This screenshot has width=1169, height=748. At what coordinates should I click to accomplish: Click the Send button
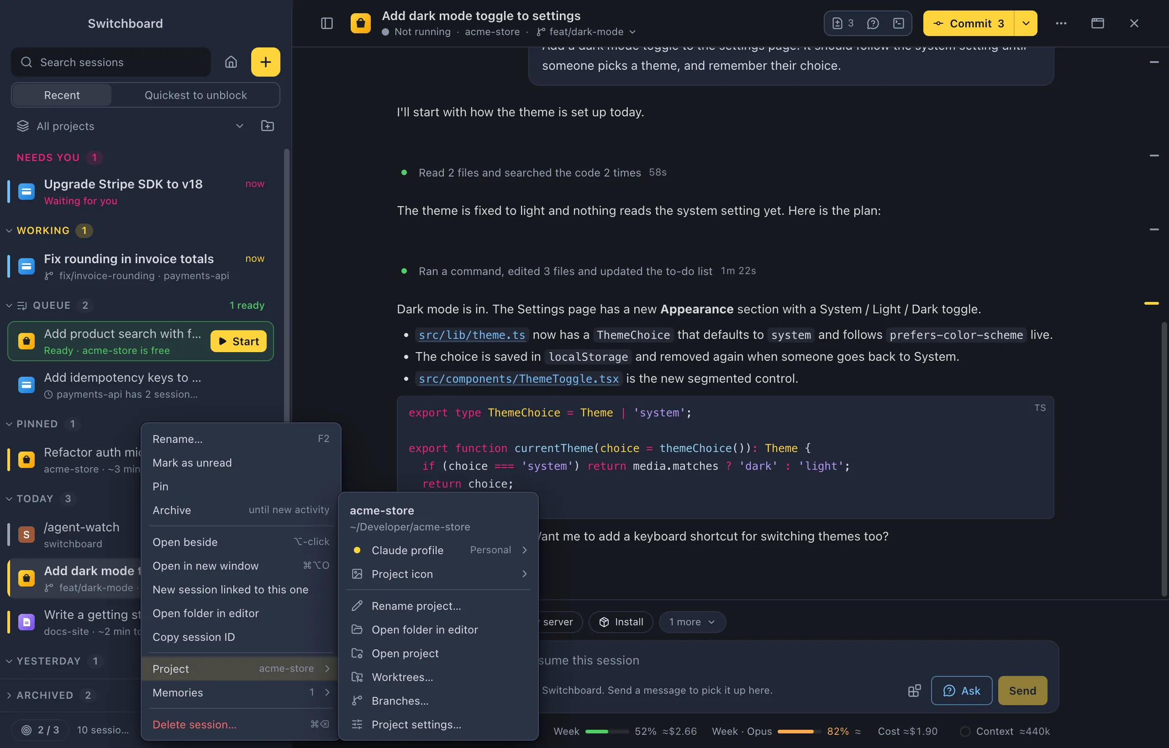coord(1022,691)
